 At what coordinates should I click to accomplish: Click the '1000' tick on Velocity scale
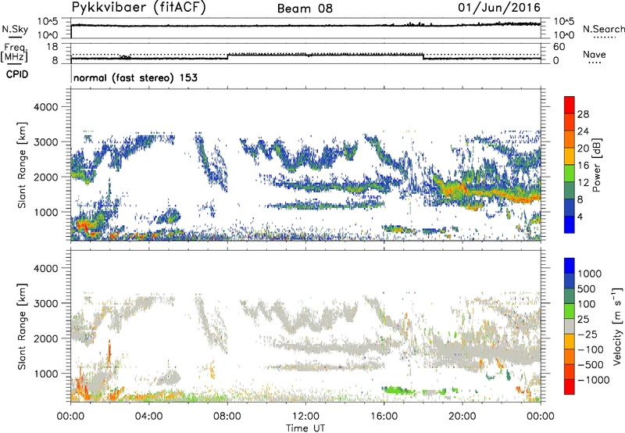590,274
